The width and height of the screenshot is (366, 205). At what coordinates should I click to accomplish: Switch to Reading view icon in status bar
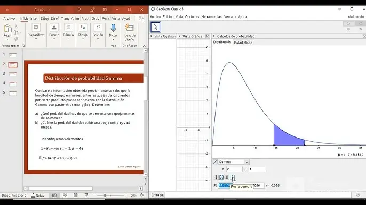coord(76,195)
